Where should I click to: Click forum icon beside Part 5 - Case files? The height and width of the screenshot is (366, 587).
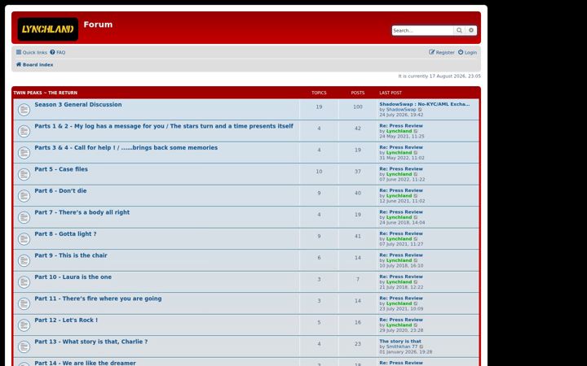[24, 174]
